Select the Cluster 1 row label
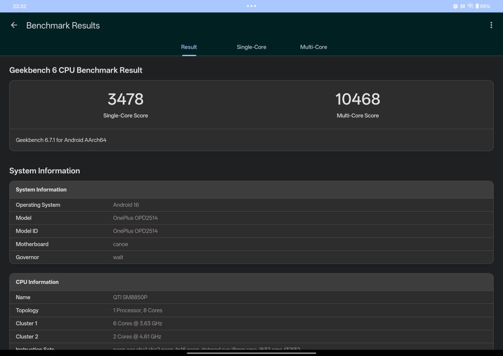503x356 pixels. pos(27,323)
